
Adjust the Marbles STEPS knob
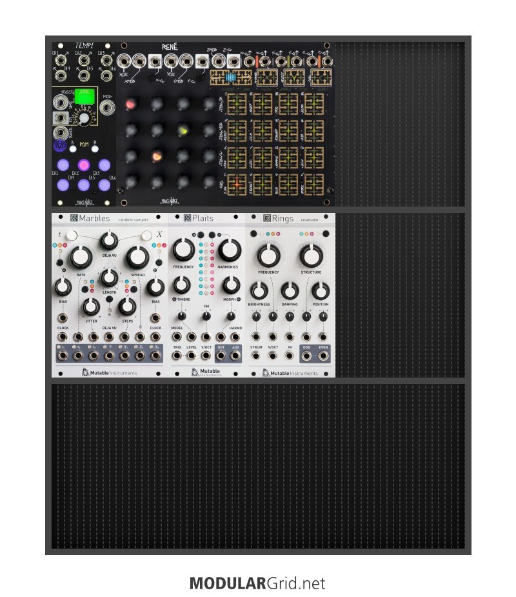coord(127,307)
